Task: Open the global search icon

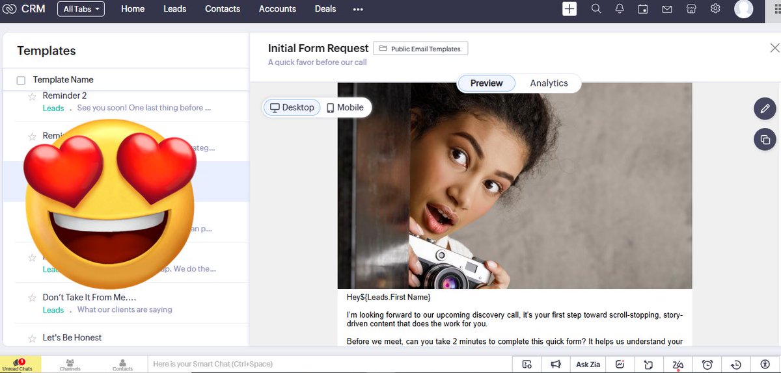Action: pyautogui.click(x=596, y=9)
